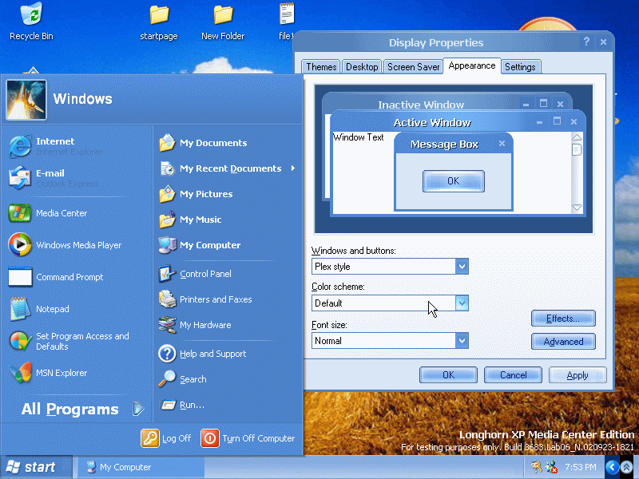Click the user account shuttle picture
This screenshot has height=479, width=639.
point(26,100)
